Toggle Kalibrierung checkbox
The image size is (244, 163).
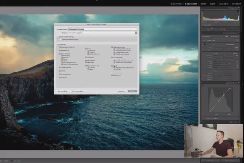[x=112, y=75]
